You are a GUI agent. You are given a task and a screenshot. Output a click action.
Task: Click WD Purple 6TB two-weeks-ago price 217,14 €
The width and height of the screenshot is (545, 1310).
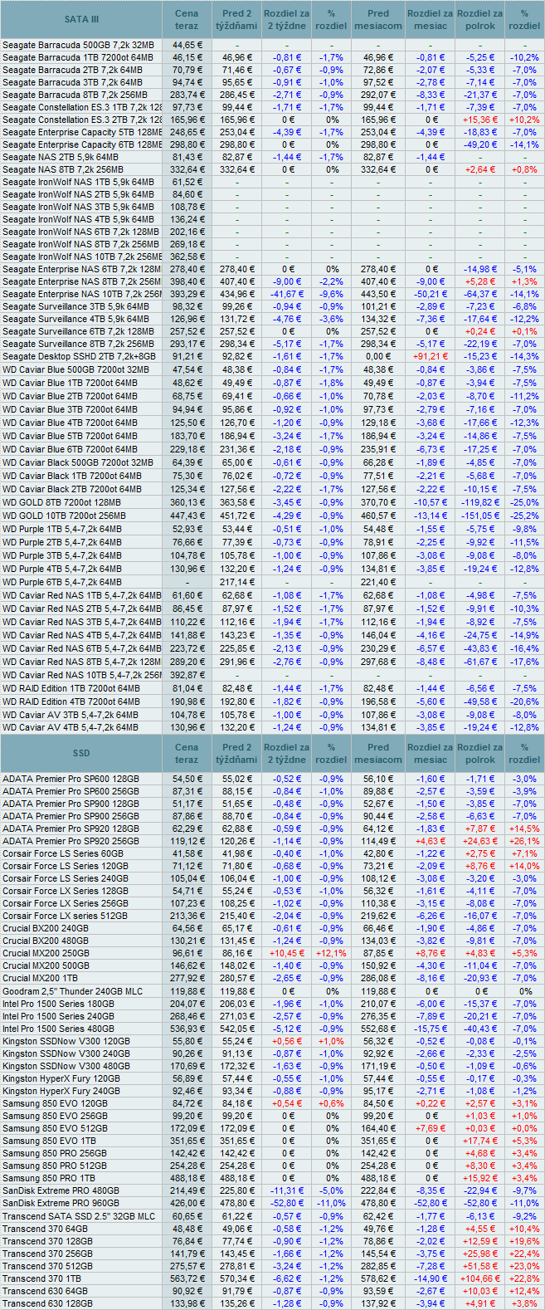pos(237,582)
